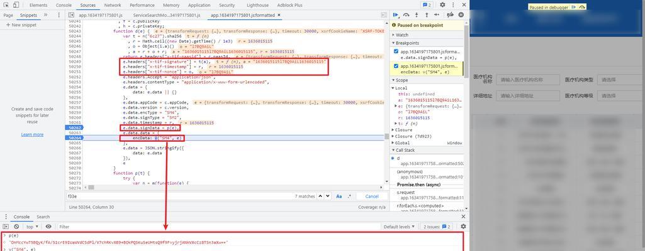Toggle match case Aa in search bar
Image resolution: width=645 pixels, height=251 pixels.
click(339, 196)
